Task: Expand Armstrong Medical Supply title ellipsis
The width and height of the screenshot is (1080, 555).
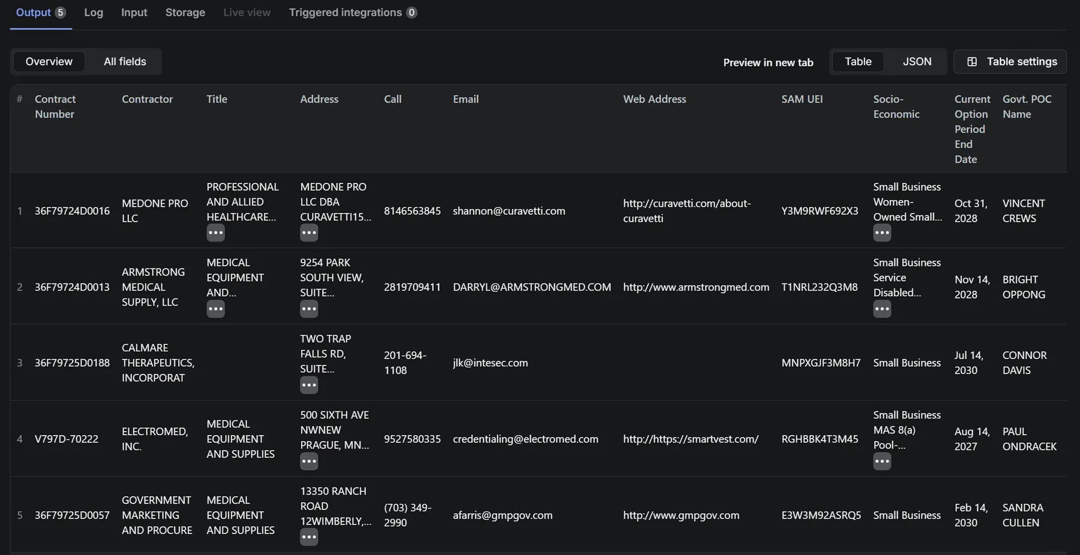Action: pos(215,309)
